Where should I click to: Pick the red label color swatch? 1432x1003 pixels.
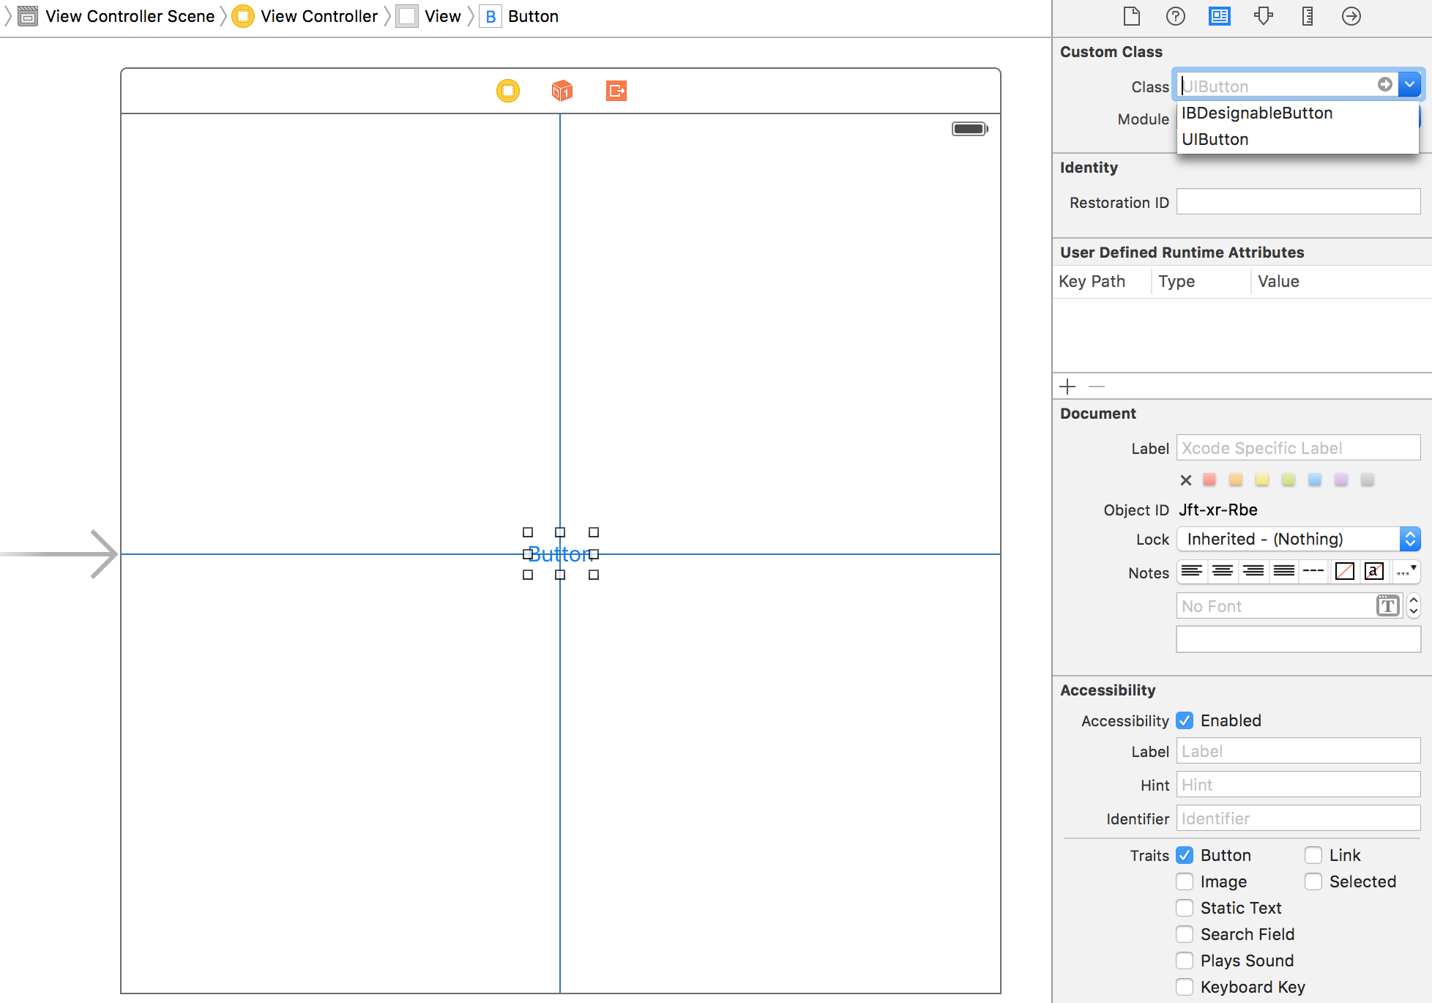tap(1209, 480)
